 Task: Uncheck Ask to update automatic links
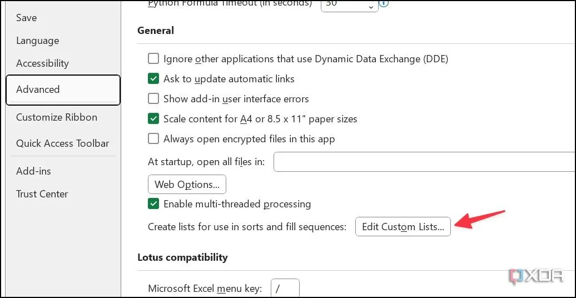[153, 79]
